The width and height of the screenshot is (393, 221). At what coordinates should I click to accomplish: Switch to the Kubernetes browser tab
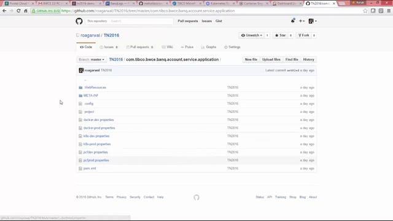pos(220,4)
